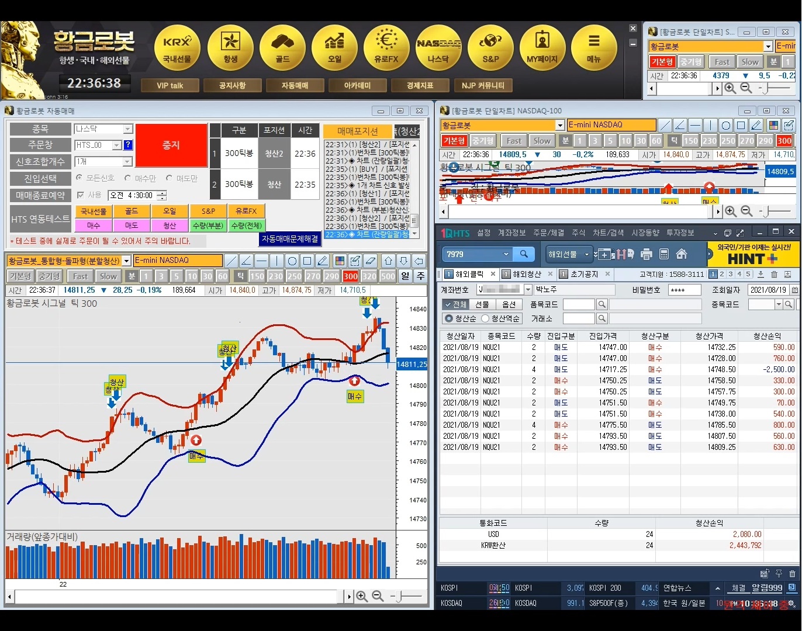Screen dimensions: 802x631
Task: Zoom out main chart with minus magnifier
Action: click(x=378, y=597)
